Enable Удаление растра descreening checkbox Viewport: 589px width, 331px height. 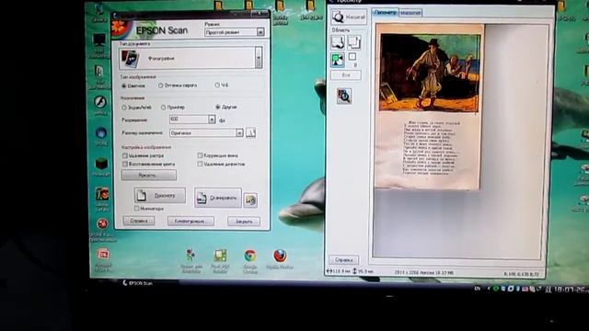(x=125, y=155)
